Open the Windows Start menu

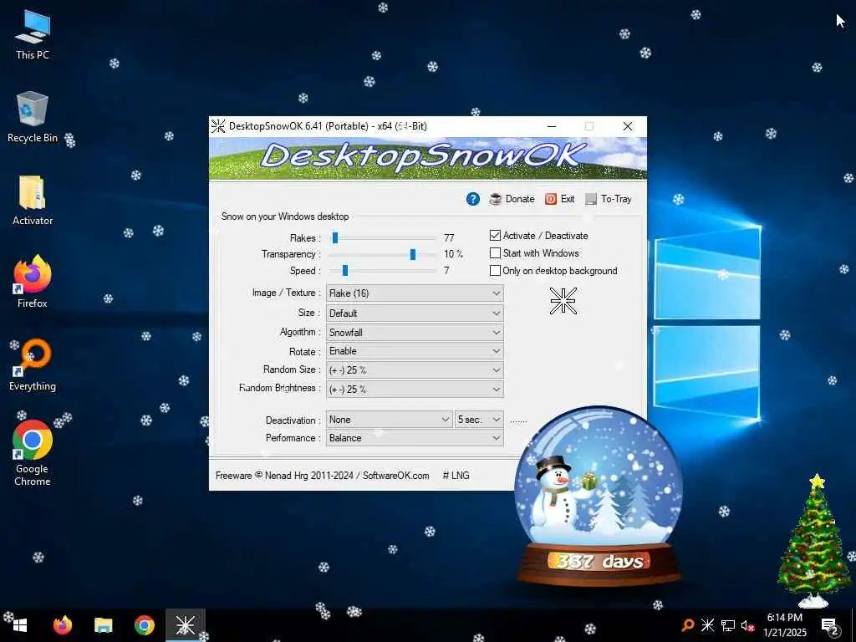(20, 625)
